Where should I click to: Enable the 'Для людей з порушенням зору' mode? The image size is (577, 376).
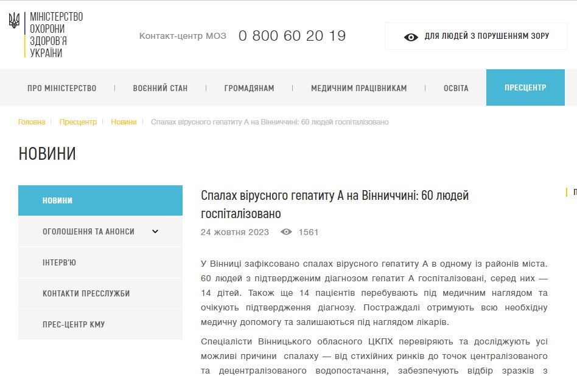click(486, 36)
